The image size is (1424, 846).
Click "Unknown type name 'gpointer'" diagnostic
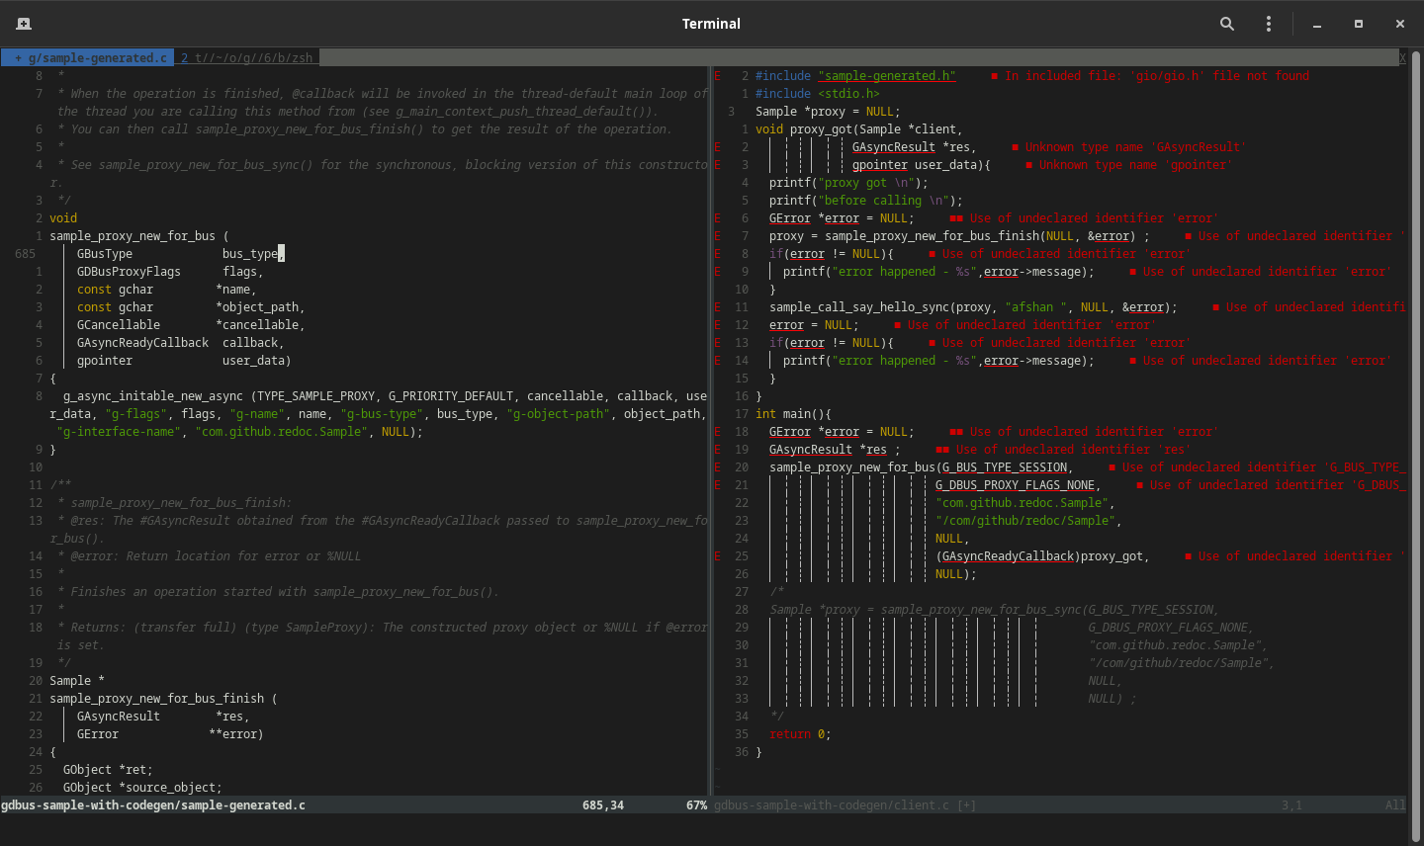(1128, 165)
